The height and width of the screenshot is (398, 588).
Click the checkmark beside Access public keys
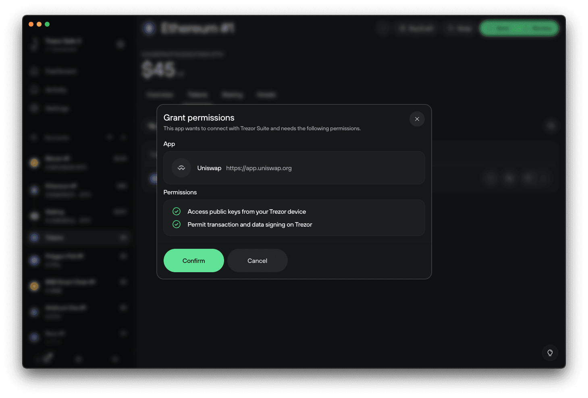[177, 211]
